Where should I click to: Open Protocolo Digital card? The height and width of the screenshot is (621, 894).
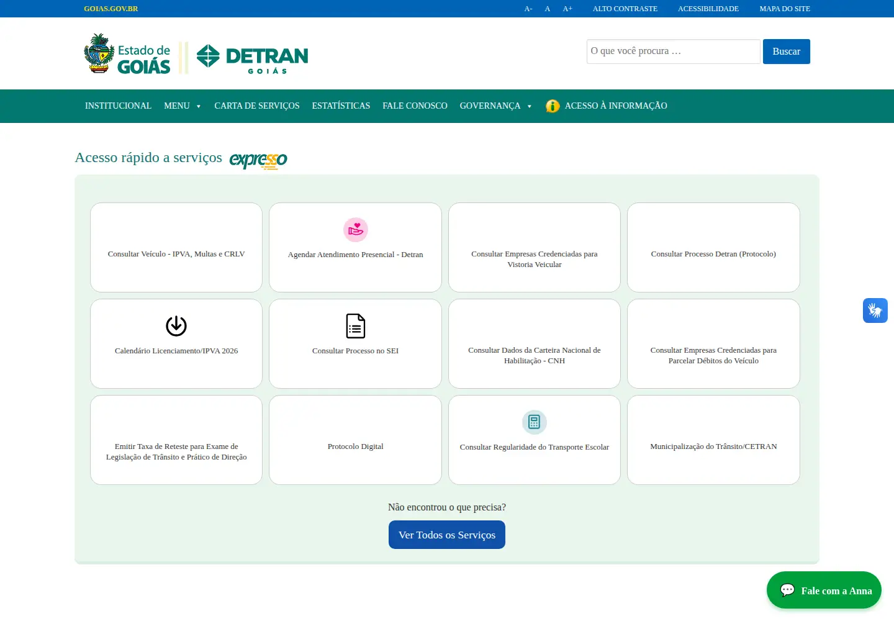356,440
